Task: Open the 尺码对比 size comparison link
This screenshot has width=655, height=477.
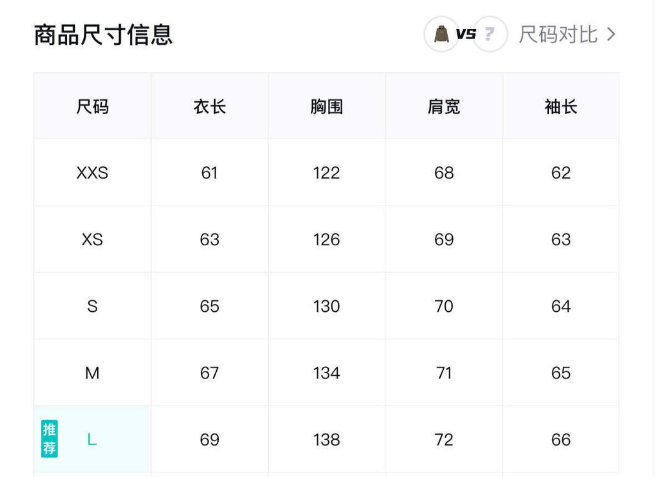Action: coord(558,34)
